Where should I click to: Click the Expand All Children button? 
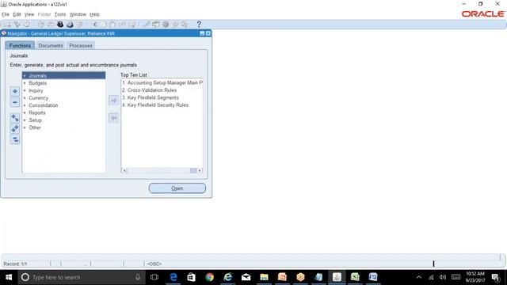[15, 118]
